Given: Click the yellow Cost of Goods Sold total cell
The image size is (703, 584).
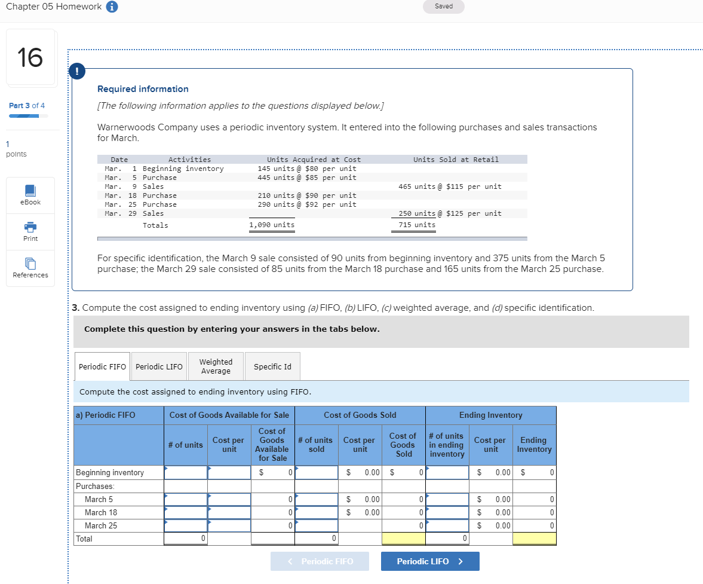Looking at the screenshot, I should (403, 538).
